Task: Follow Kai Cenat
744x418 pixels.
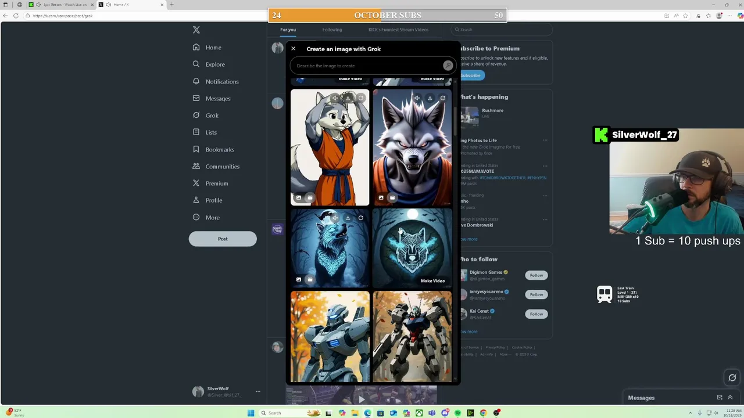Action: (536, 314)
